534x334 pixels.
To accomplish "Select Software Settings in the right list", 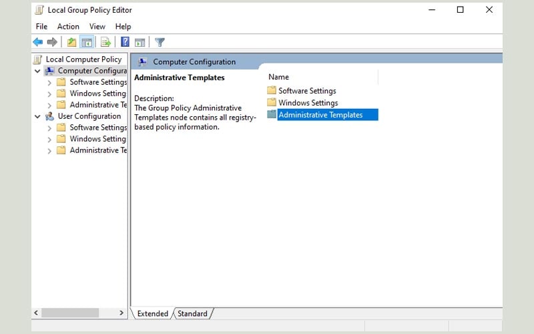I will pos(307,91).
